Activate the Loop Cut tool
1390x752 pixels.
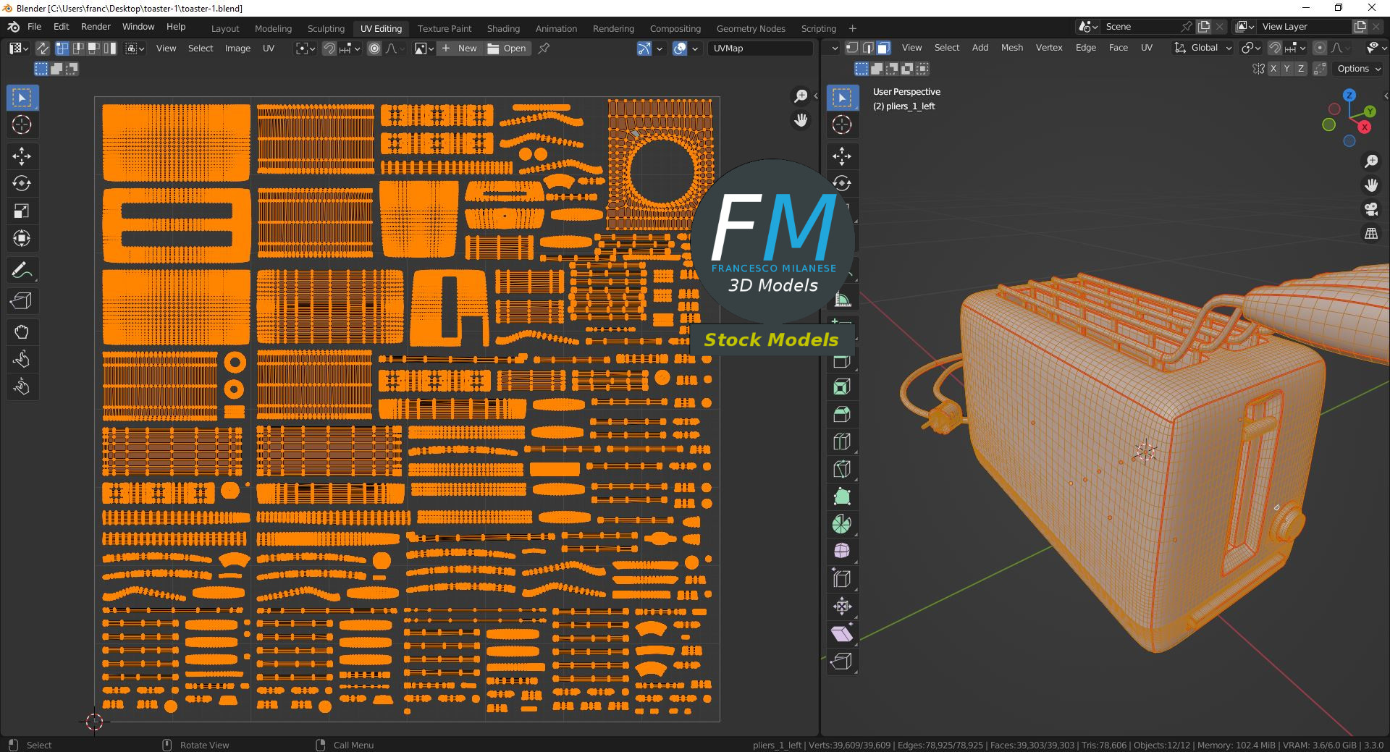coord(841,442)
